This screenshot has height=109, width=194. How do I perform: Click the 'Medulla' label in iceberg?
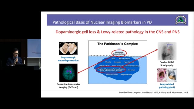[x=108, y=62]
